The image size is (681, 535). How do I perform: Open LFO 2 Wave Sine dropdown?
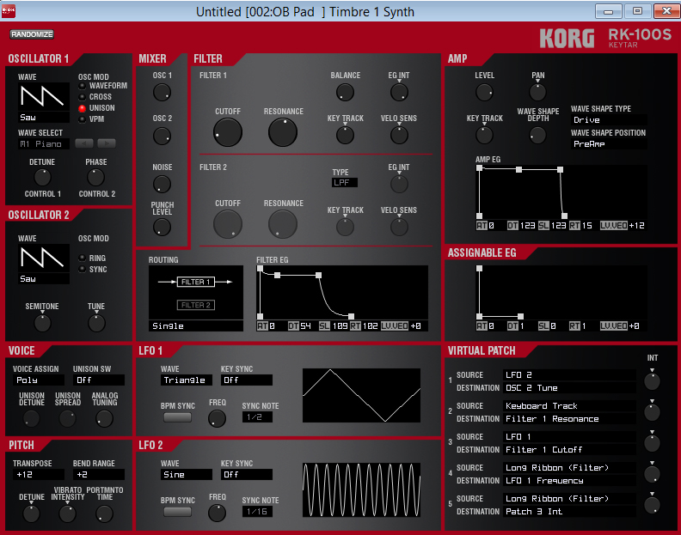tap(187, 475)
